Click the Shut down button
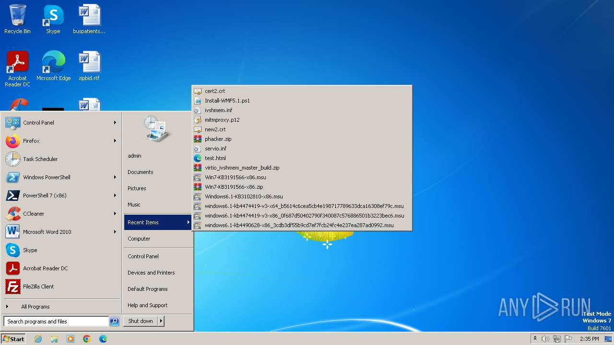 [x=141, y=321]
